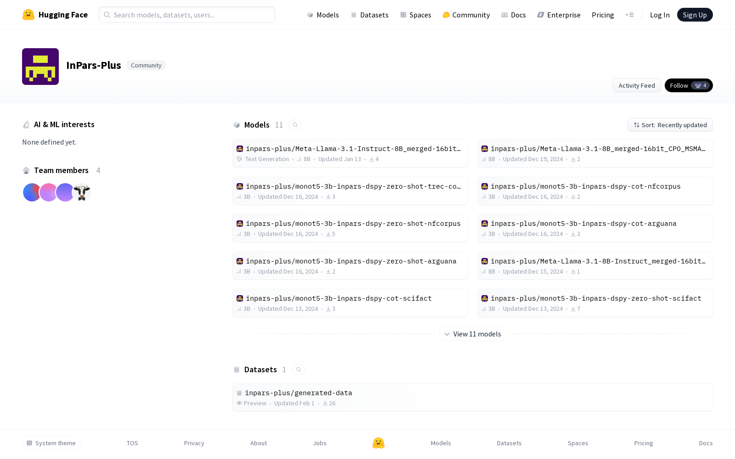Expand the View 11 models list
Image resolution: width=735 pixels, height=459 pixels.
473,334
